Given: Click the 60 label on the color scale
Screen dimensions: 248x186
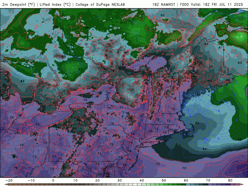Looking at the screenshot, I should tap(186, 180).
